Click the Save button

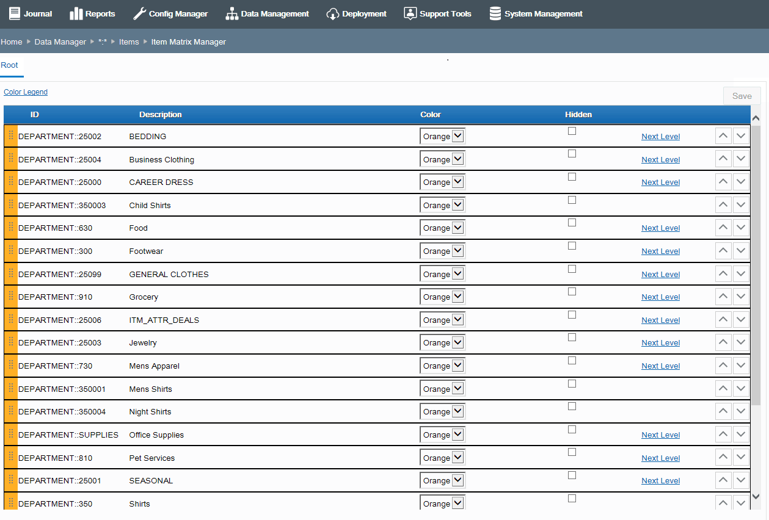[742, 96]
